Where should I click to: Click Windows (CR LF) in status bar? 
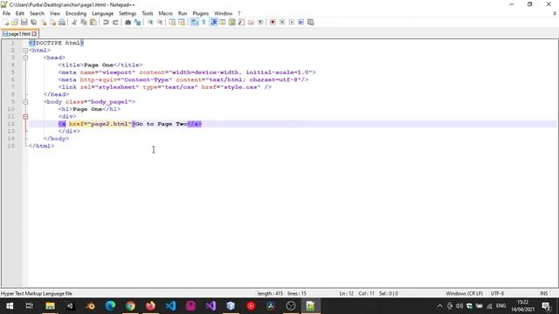tap(464, 294)
